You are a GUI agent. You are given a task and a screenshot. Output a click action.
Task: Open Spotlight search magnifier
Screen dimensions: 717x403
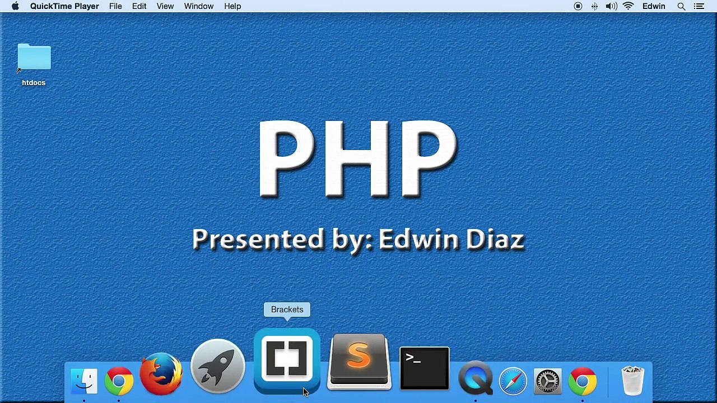(681, 6)
